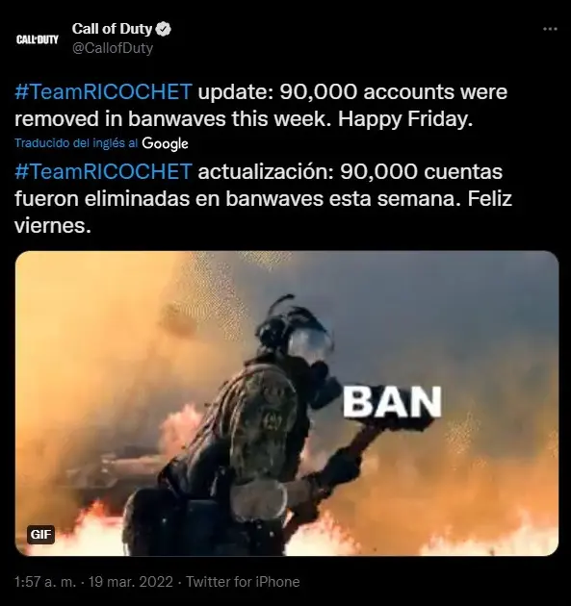Screen dimensions: 571x606
Task: Play the BAN hammer GIF
Action: click(287, 403)
